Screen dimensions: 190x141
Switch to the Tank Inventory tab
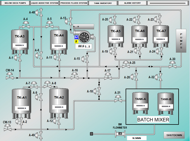click(x=103, y=3)
